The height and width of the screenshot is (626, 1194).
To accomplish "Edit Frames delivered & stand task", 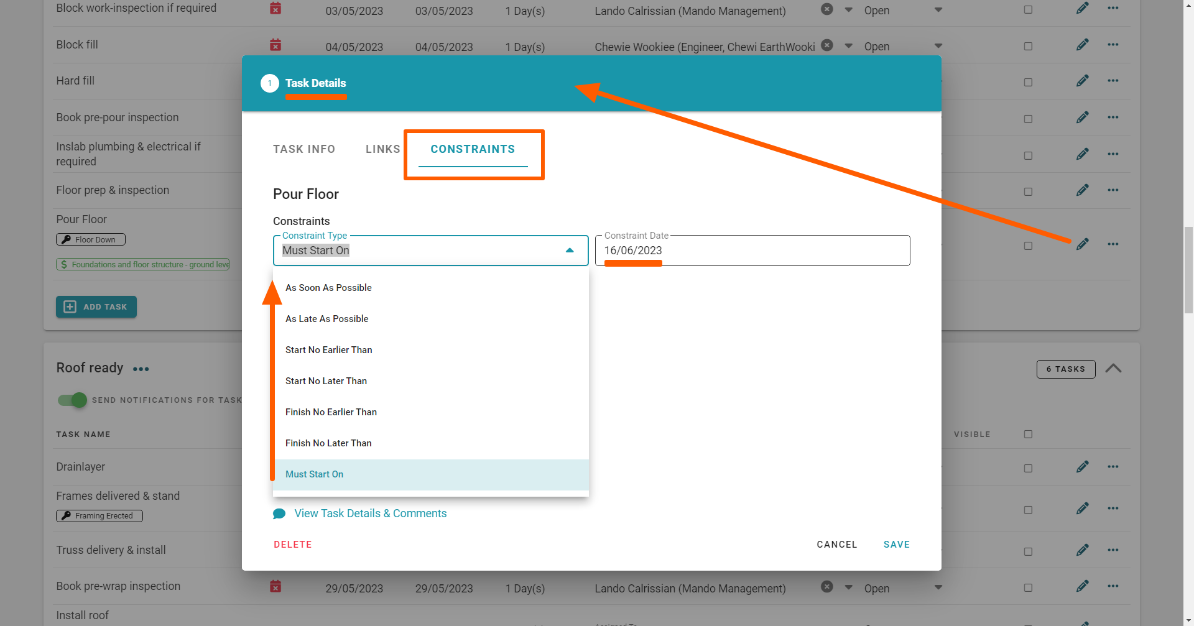I will [1083, 509].
